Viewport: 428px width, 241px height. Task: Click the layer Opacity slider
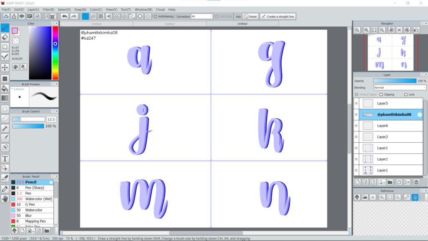(395, 81)
